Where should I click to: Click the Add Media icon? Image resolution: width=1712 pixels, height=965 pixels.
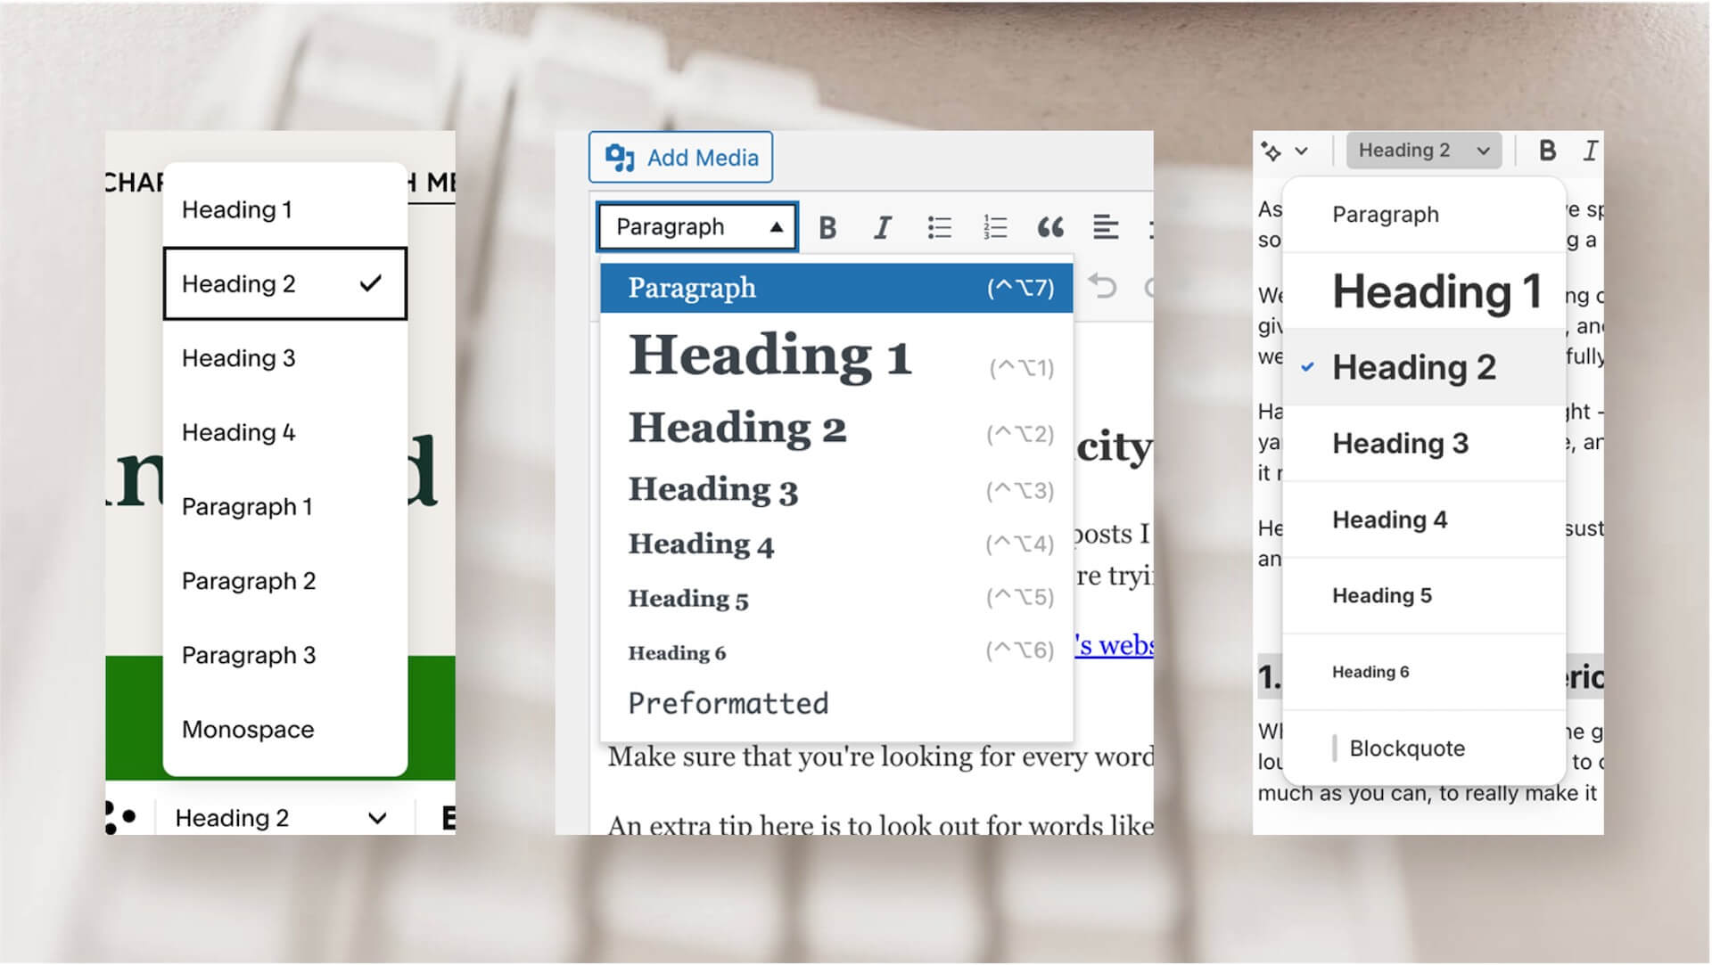[621, 157]
